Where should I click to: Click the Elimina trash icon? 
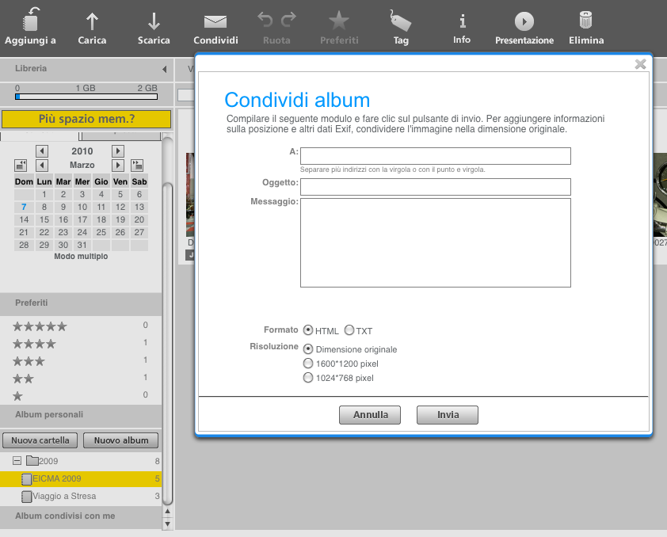[x=585, y=21]
